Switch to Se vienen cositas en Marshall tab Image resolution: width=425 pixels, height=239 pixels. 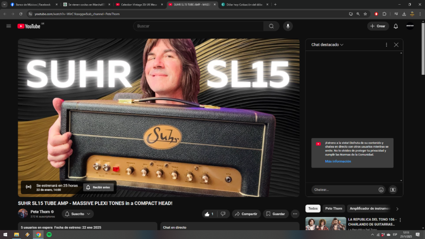tap(86, 5)
